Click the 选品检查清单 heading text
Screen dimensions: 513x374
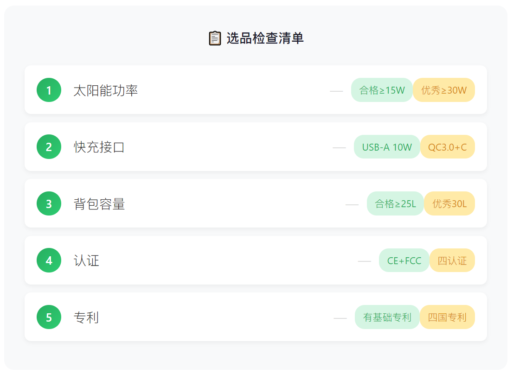pos(265,38)
